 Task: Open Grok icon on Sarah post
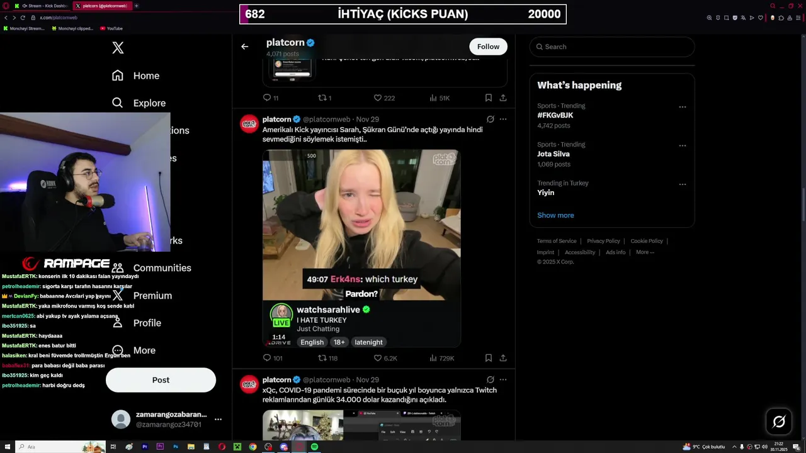[x=491, y=119]
